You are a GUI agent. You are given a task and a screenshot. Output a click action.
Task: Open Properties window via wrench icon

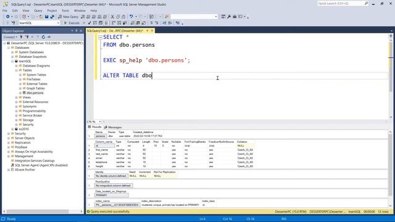(x=229, y=17)
